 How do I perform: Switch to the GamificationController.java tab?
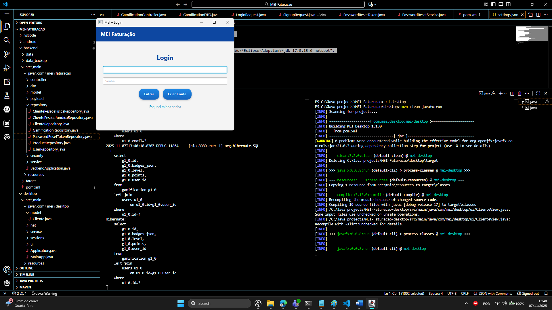143,15
